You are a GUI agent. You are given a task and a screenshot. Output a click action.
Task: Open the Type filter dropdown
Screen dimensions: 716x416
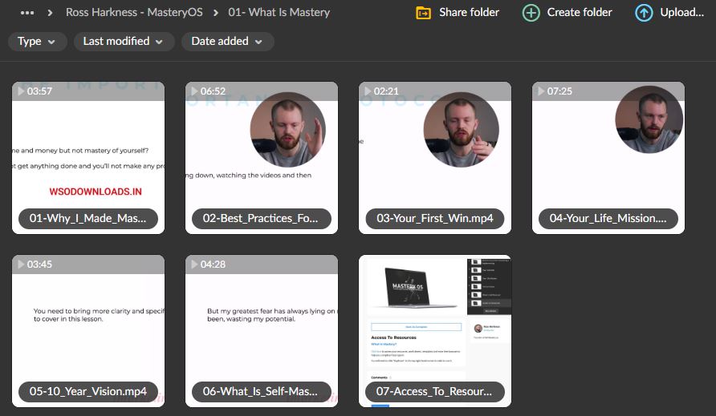click(x=37, y=42)
